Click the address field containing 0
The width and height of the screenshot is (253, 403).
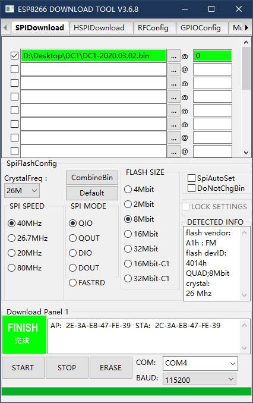click(x=213, y=56)
